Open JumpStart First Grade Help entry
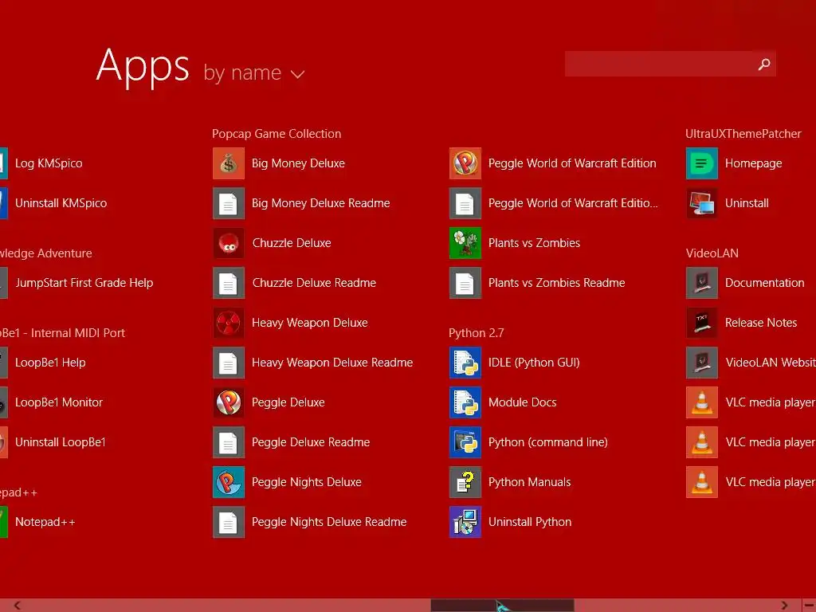Screen dimensions: 816x612 pos(77,283)
